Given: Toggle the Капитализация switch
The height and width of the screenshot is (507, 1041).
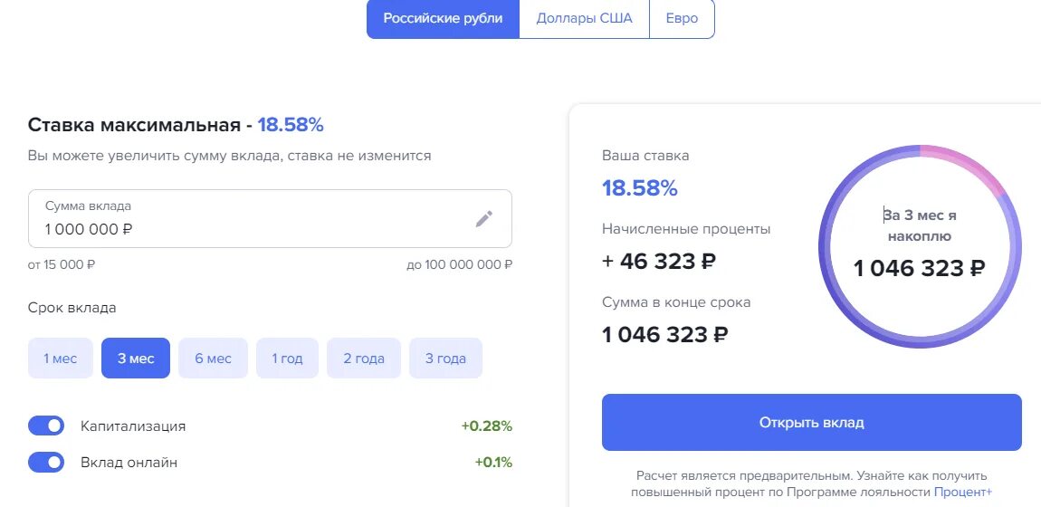Looking at the screenshot, I should [46, 426].
